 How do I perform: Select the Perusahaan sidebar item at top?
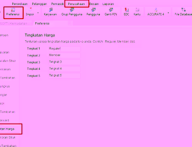click(x=4, y=35)
